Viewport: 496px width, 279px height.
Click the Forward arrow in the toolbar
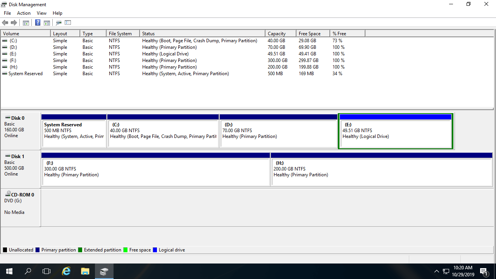pos(14,23)
